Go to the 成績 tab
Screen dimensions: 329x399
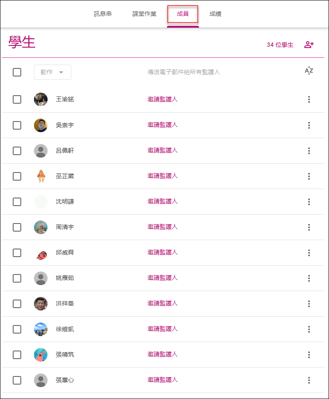(215, 14)
